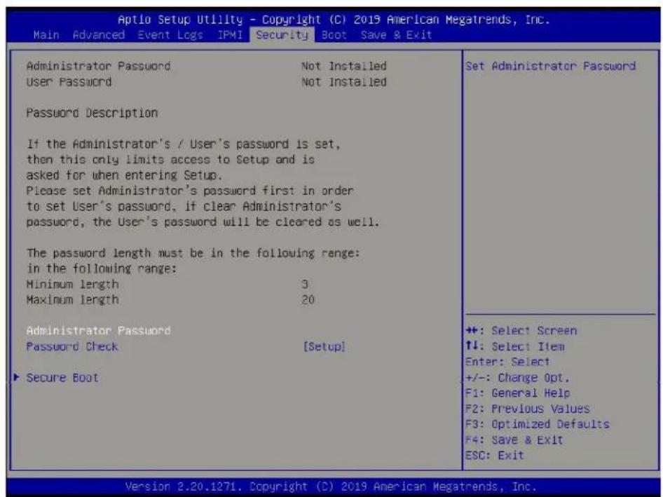Click the F1: General Help hint
663x497 pixels.
[x=517, y=393]
